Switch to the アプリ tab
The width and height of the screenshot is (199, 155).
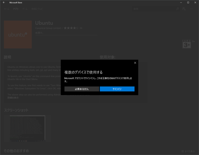[x=16, y=9]
